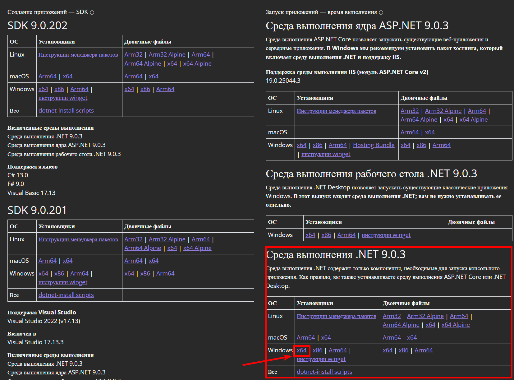Open Linux package manager instructions for .NET Runtime
The image size is (514, 380).
click(x=336, y=316)
